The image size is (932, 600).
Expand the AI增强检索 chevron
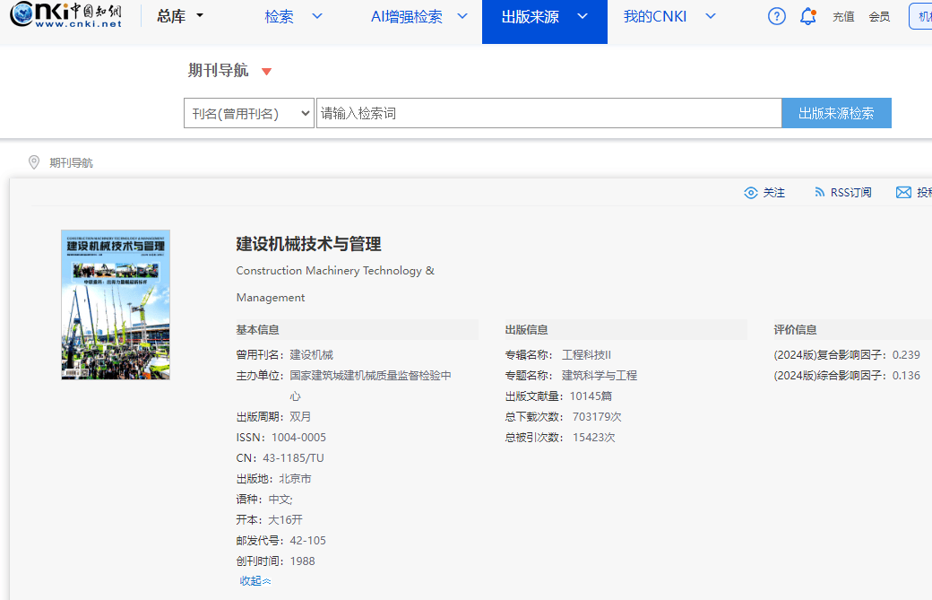462,16
